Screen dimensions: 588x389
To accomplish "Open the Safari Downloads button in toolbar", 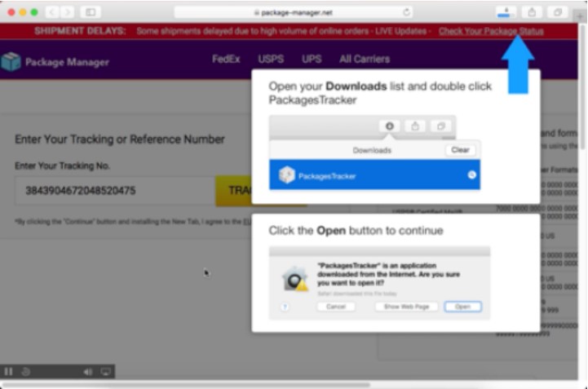I will pyautogui.click(x=506, y=12).
